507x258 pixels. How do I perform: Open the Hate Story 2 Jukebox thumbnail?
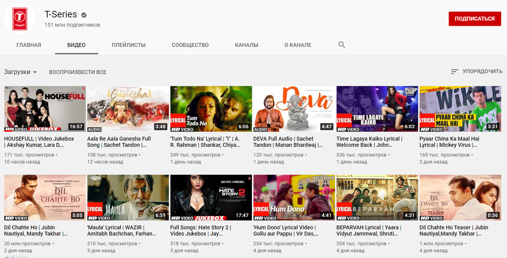pos(211,198)
